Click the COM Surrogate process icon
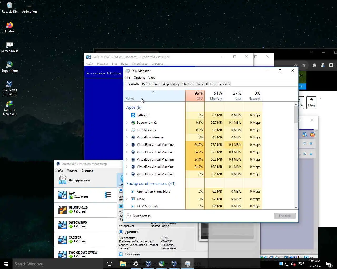This screenshot has width=337, height=269. pos(133,206)
